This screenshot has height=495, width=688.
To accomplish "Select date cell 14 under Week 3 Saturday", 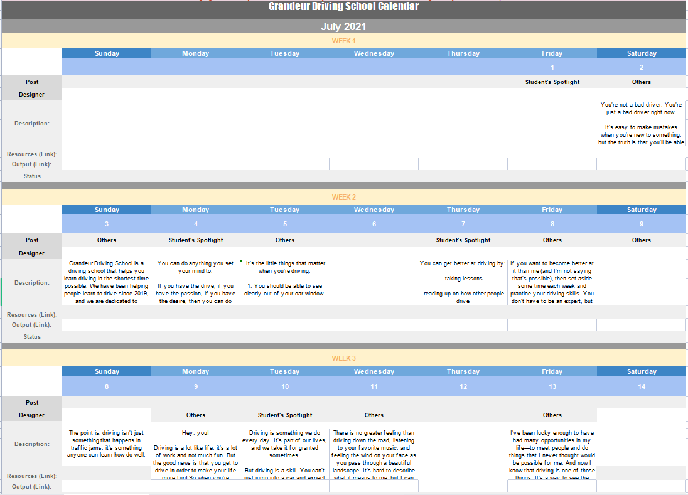I will point(642,386).
